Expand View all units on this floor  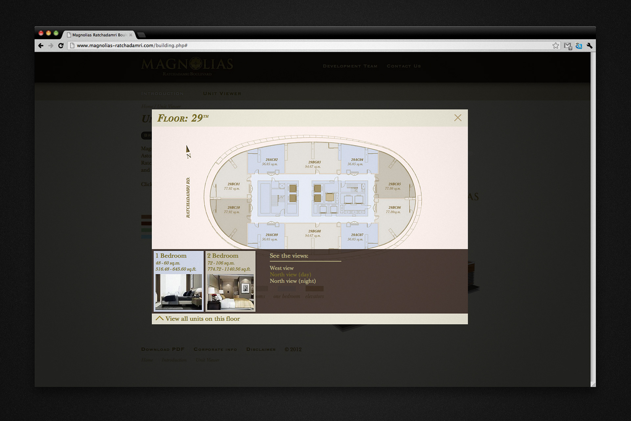pyautogui.click(x=198, y=318)
